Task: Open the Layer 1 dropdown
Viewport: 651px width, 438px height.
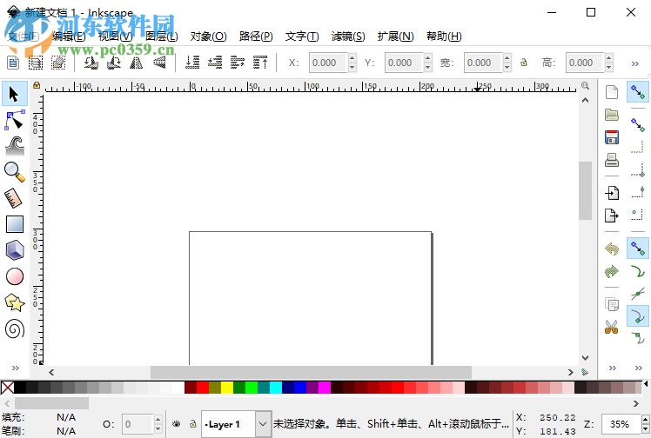Action: [x=263, y=424]
